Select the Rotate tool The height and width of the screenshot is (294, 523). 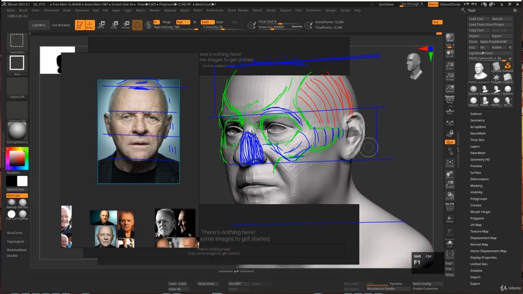(127, 24)
